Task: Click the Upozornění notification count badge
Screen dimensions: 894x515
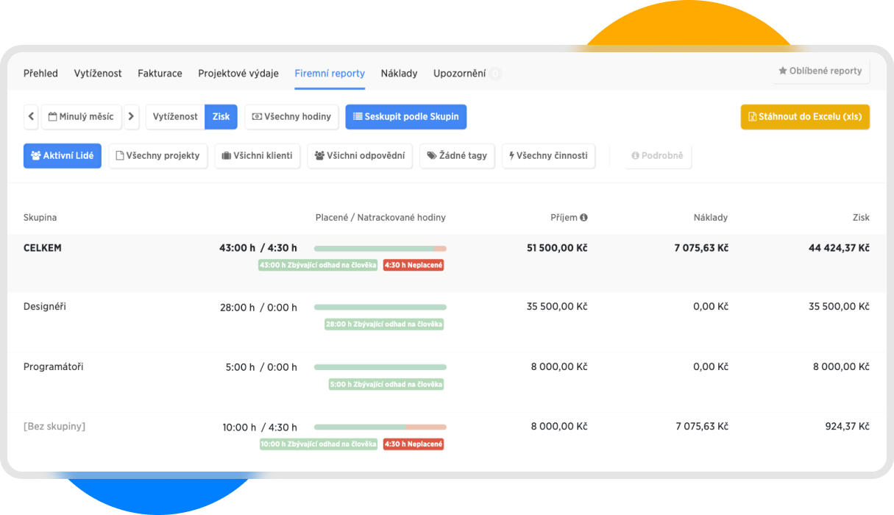Action: pyautogui.click(x=495, y=74)
